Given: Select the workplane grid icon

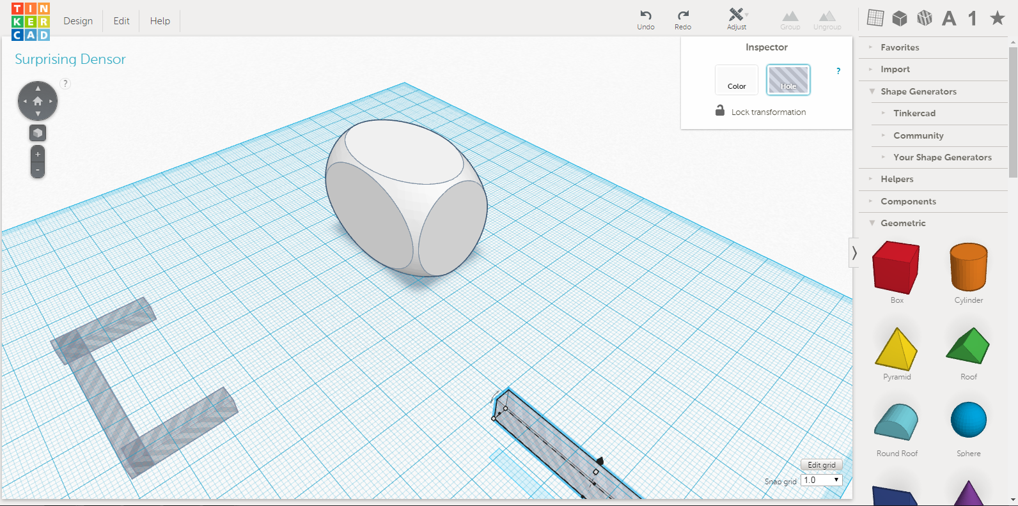Looking at the screenshot, I should tap(875, 18).
